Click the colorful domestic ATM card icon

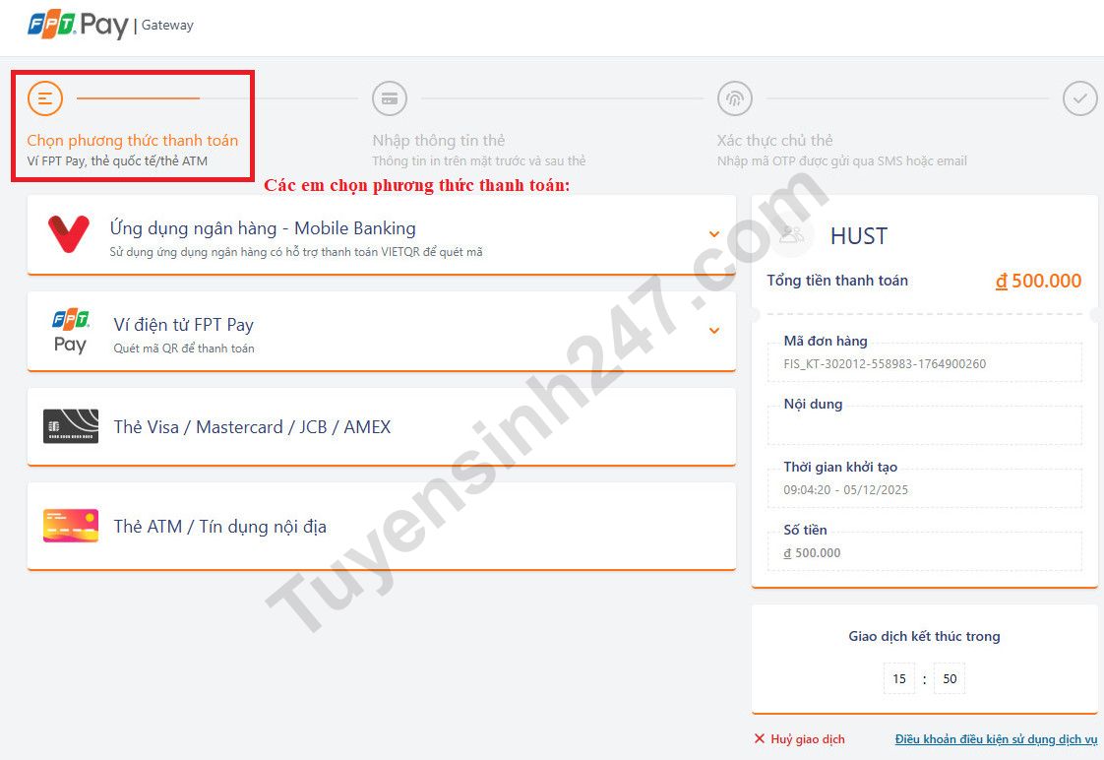[x=71, y=526]
